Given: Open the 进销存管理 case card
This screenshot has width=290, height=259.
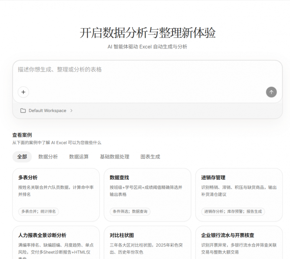Looking at the screenshot, I should click(x=239, y=195).
